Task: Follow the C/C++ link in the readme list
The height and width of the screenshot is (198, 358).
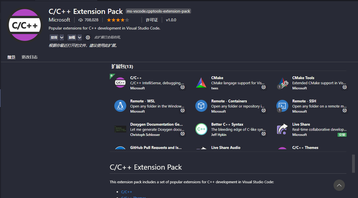Action: point(127,192)
